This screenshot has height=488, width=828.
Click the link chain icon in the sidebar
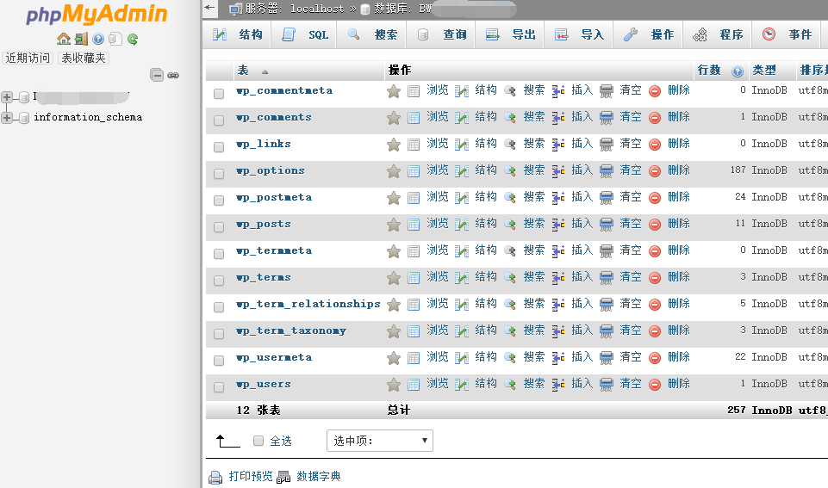tap(173, 75)
